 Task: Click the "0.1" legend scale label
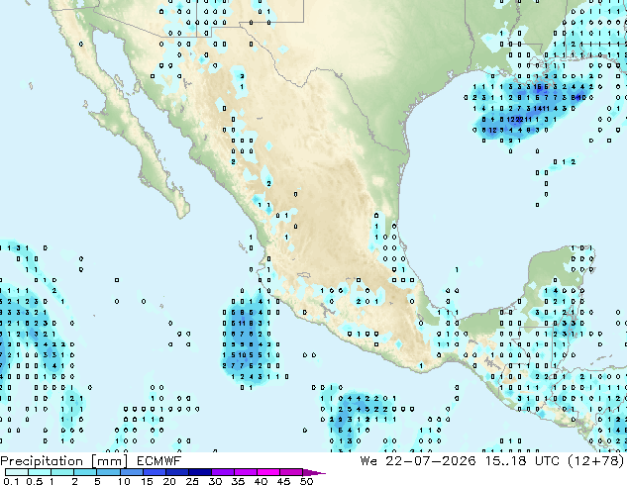tap(11, 481)
